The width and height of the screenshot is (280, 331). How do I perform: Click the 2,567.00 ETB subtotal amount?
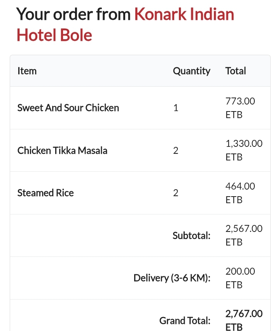pos(243,235)
